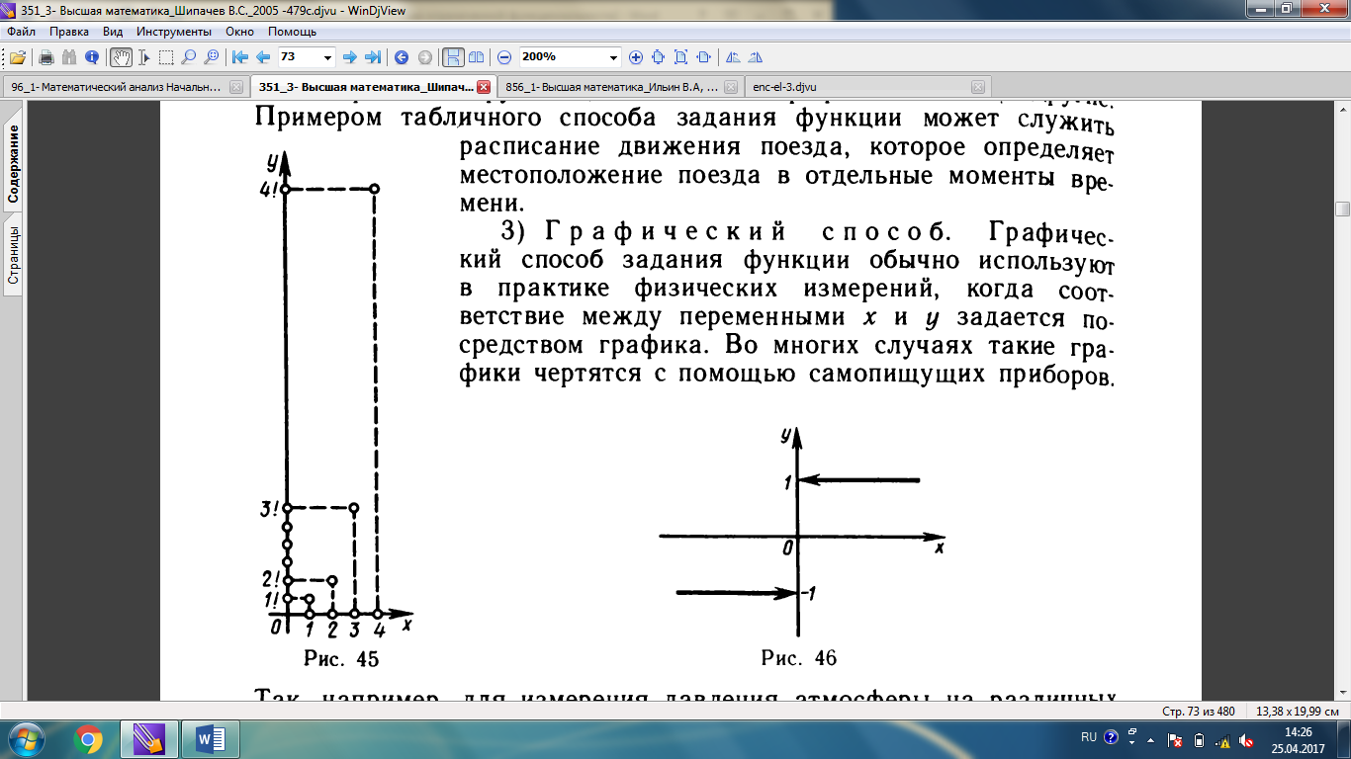Image resolution: width=1351 pixels, height=759 pixels.
Task: Select the rectangle selection tool
Action: click(x=166, y=57)
